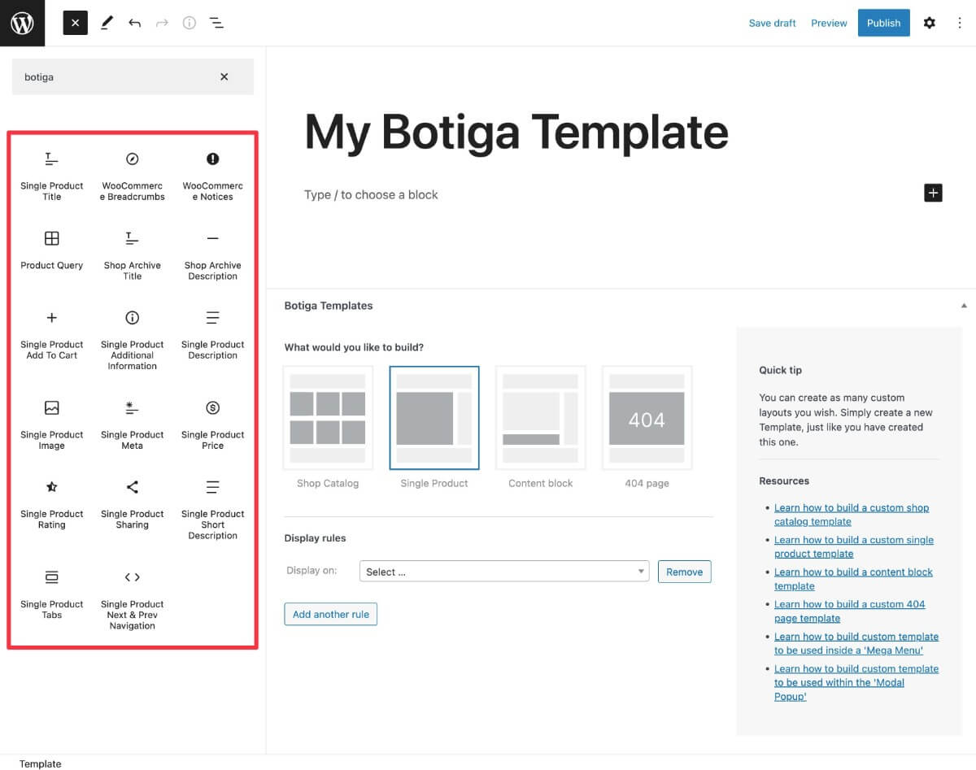
Task: Open custom 404 page template link
Action: pyautogui.click(x=849, y=611)
